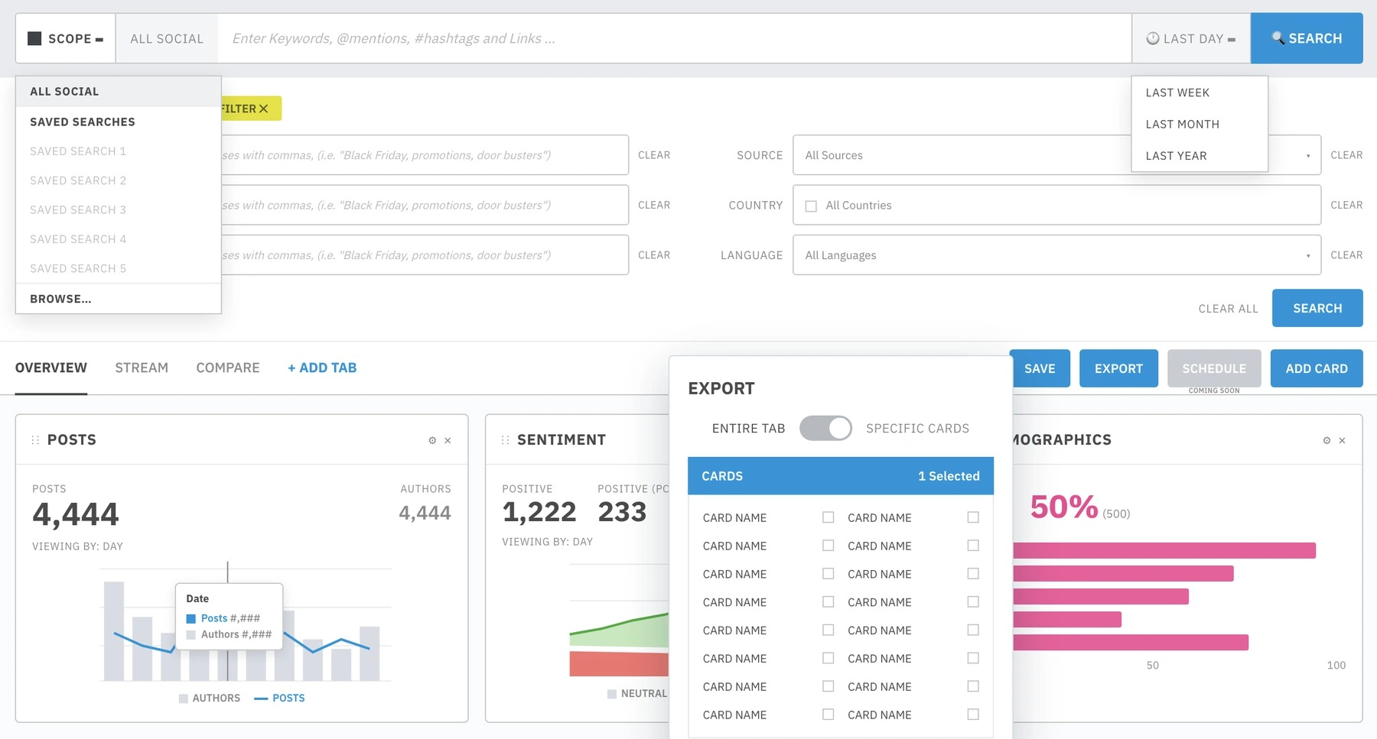
Task: Expand the All Languages dropdown
Action: [1056, 255]
